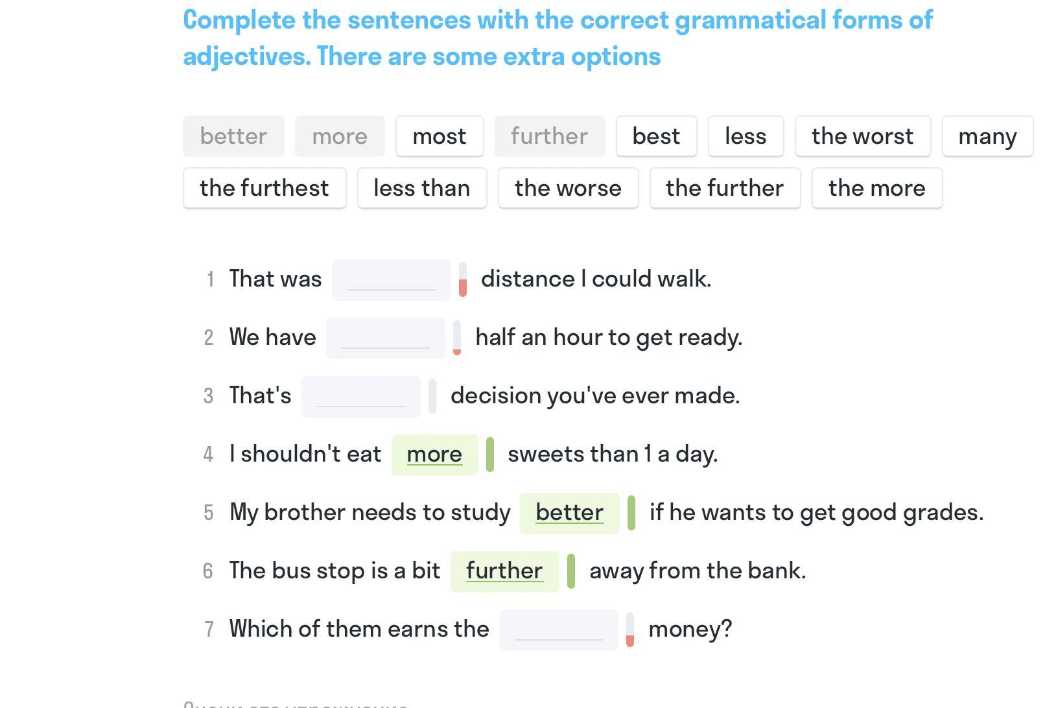
Task: Select the blank before 'decision you've ever made'
Action: point(360,397)
